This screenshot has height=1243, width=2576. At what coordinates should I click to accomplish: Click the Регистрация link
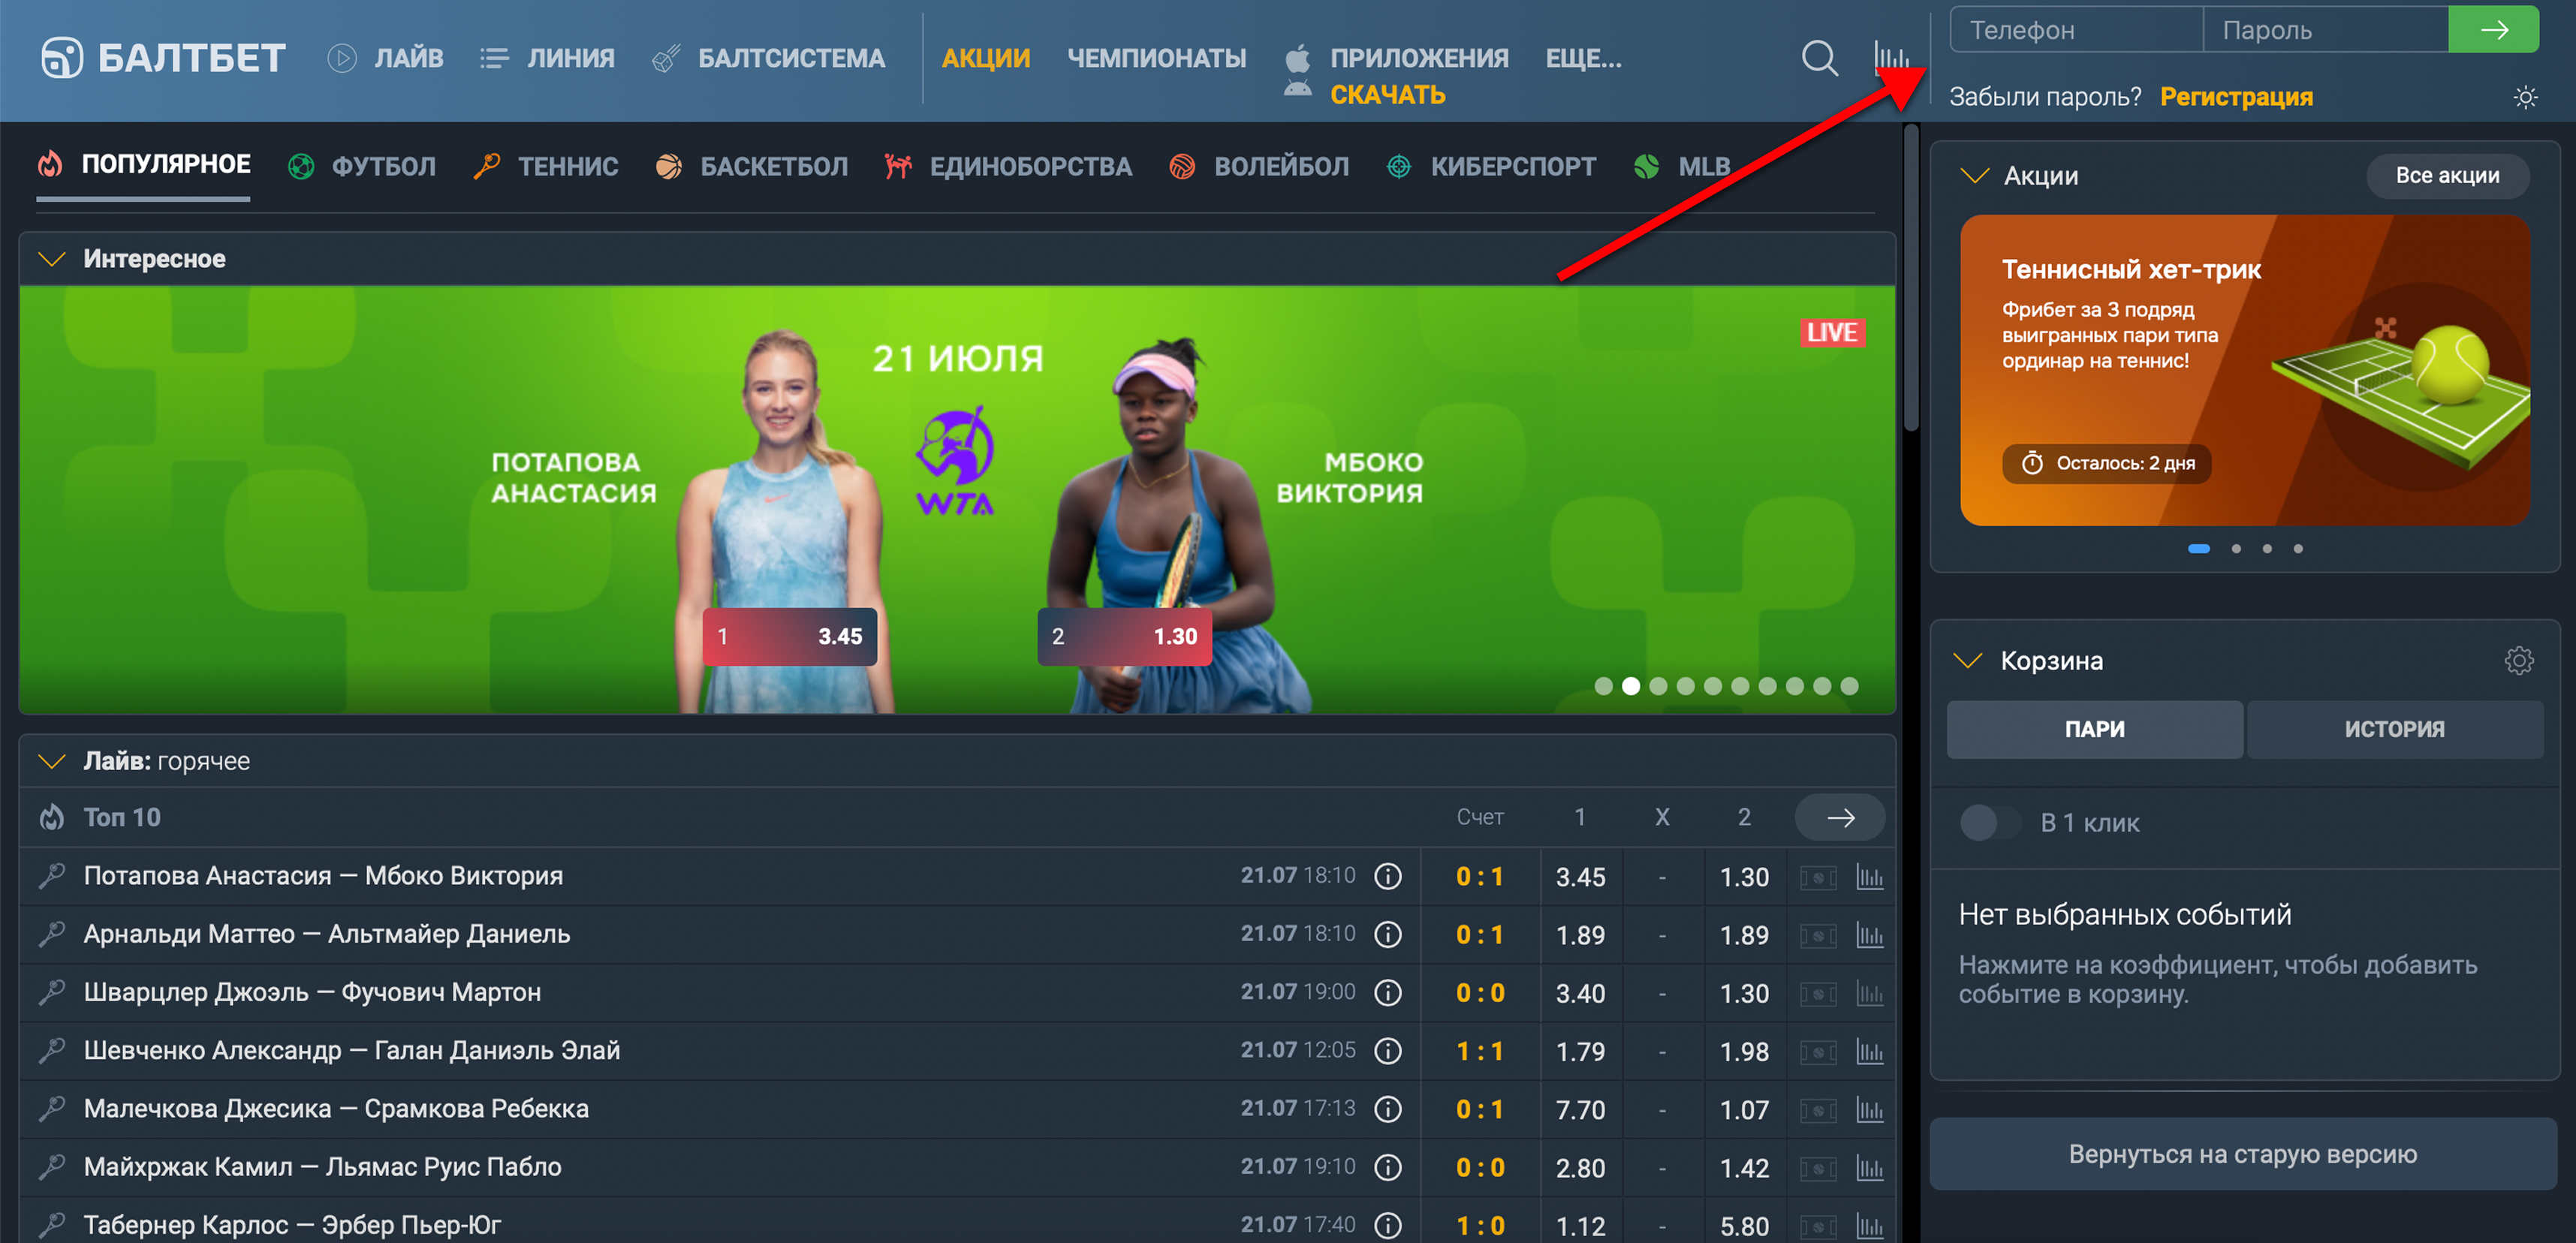pyautogui.click(x=2236, y=97)
